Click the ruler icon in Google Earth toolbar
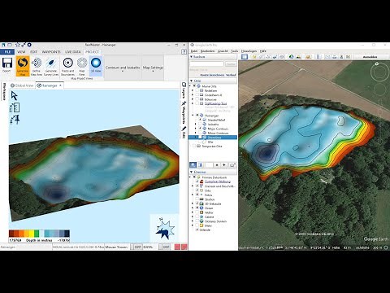The width and height of the screenshot is (390, 293). (x=318, y=57)
